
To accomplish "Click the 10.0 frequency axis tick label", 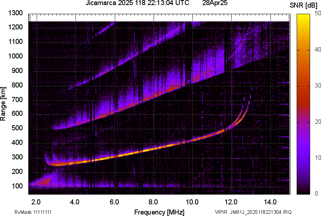I will click(x=192, y=202).
